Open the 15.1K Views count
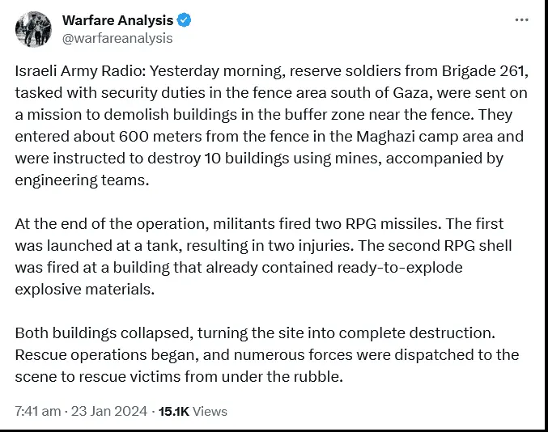This screenshot has width=548, height=432. pyautogui.click(x=173, y=411)
